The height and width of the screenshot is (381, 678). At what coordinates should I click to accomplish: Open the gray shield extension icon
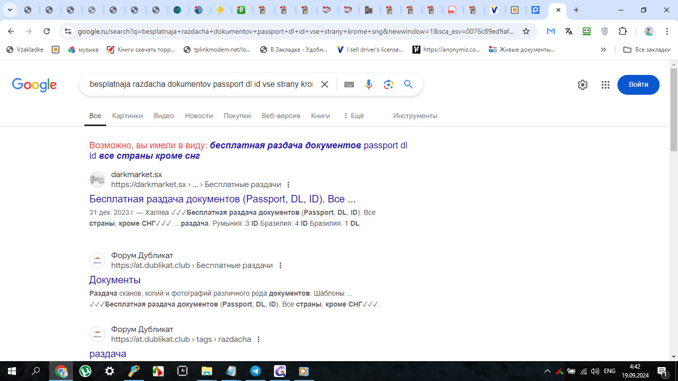(605, 31)
